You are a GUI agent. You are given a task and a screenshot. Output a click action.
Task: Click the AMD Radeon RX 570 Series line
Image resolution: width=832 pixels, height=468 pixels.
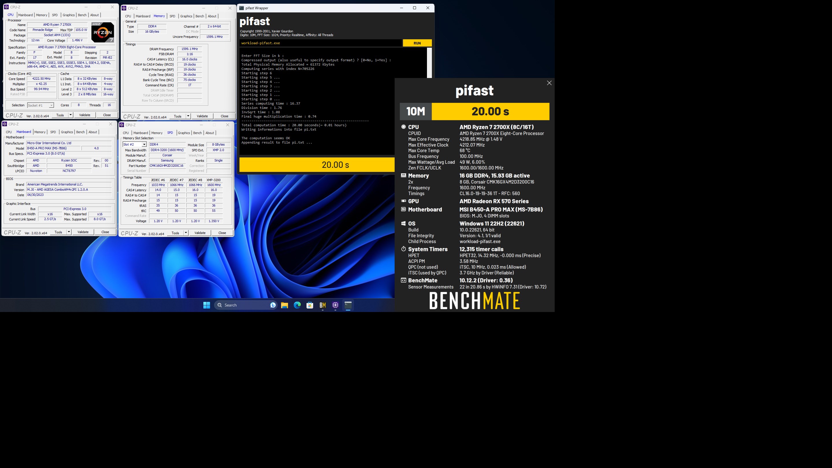(x=494, y=201)
